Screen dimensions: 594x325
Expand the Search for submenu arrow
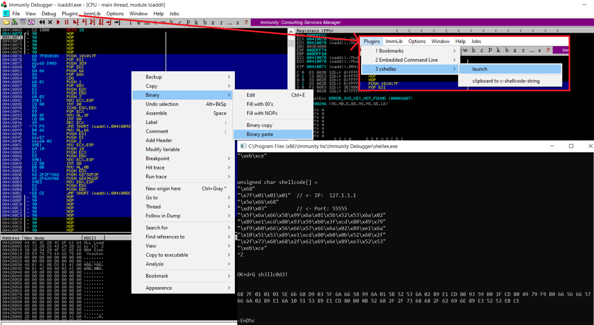pos(229,227)
